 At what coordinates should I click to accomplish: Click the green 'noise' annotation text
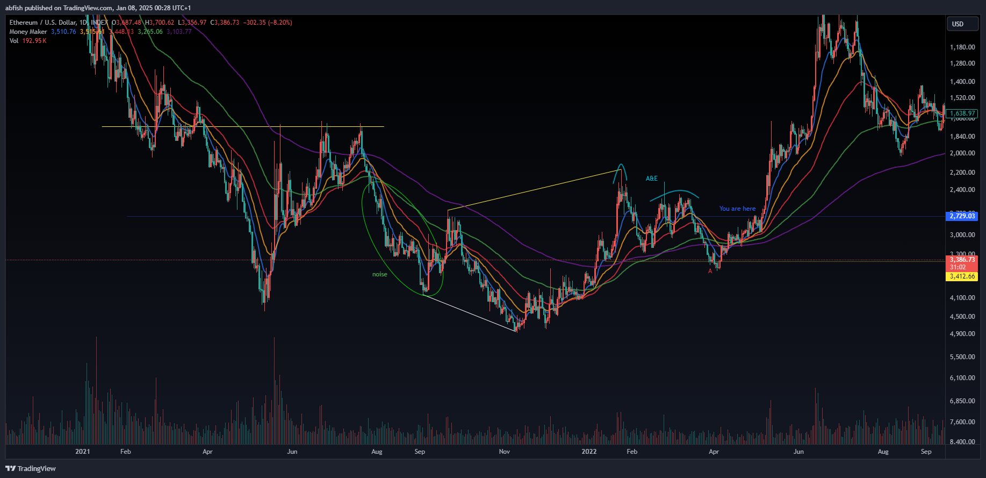click(x=380, y=274)
